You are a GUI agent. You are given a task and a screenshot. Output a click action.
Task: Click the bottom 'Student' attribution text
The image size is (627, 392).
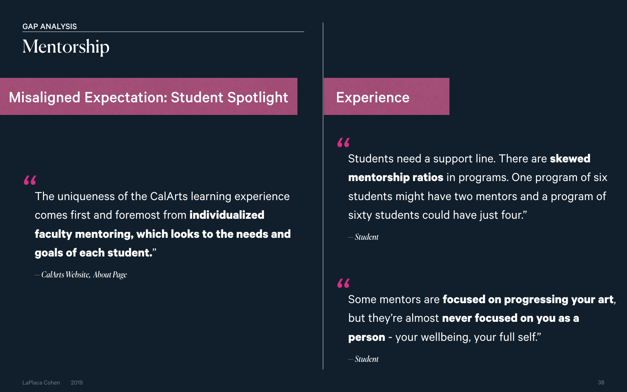click(366, 359)
